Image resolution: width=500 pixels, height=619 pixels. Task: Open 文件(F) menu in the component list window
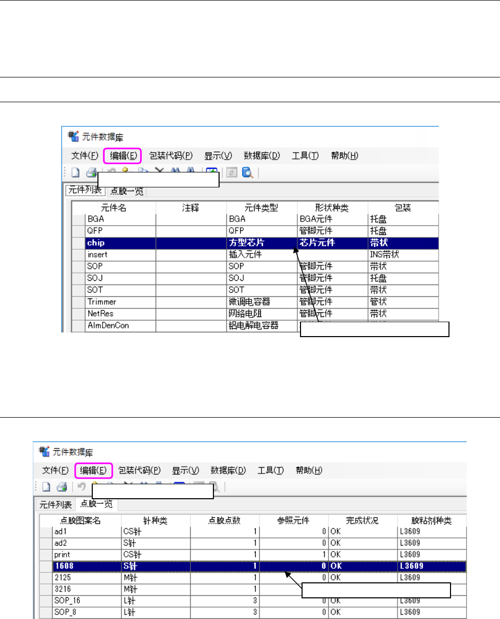click(85, 155)
